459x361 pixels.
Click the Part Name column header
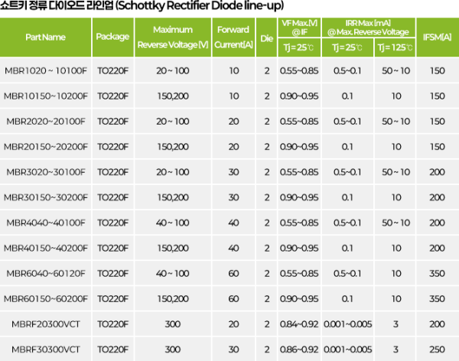(x=46, y=37)
